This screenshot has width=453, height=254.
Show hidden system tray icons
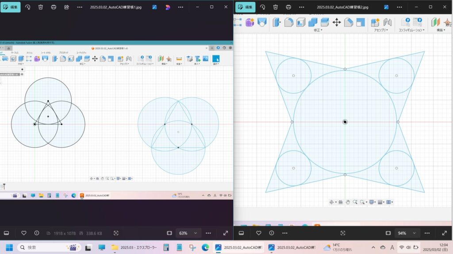tap(373, 247)
